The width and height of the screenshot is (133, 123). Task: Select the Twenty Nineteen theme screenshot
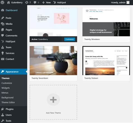tap(106, 22)
